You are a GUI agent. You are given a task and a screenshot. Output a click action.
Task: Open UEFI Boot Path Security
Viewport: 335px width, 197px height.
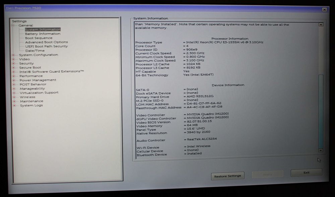(x=46, y=46)
